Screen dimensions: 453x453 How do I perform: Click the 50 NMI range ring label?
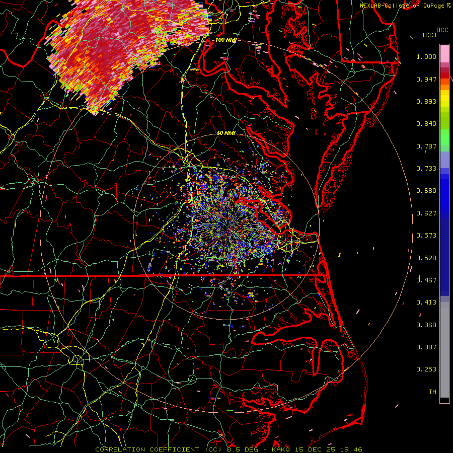[x=226, y=133]
